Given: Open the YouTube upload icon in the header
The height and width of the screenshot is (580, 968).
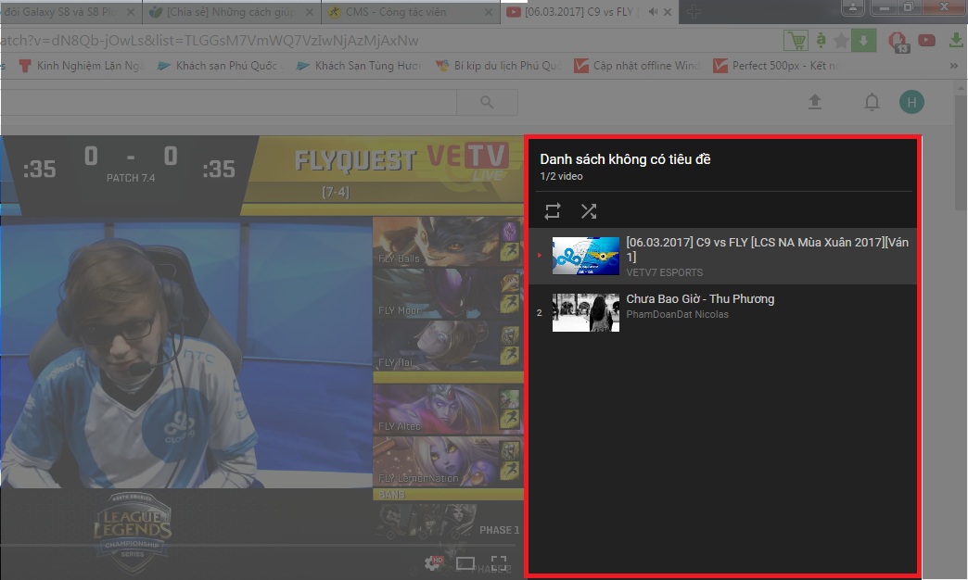Looking at the screenshot, I should pos(816,102).
